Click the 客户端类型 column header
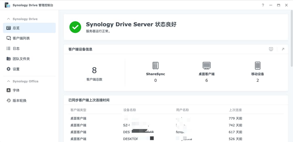 (78, 110)
